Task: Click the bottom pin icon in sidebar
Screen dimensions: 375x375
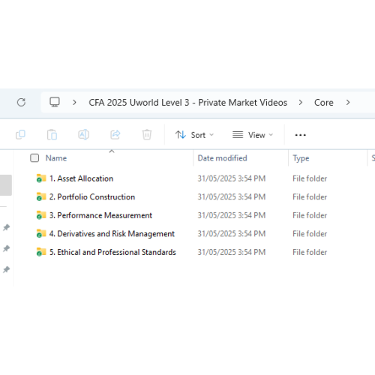Action: (6, 269)
